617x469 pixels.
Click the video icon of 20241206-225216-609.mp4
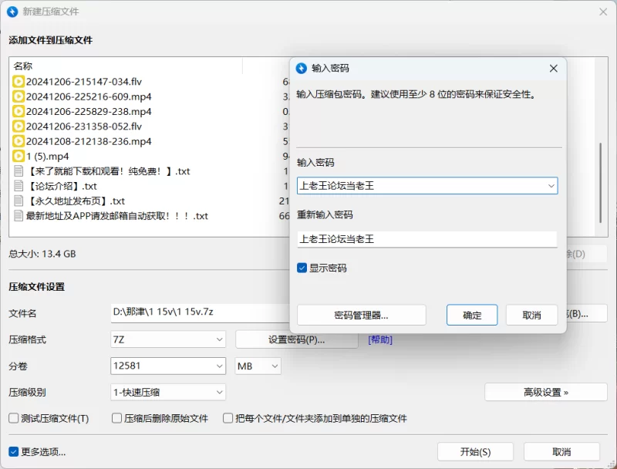click(x=18, y=96)
